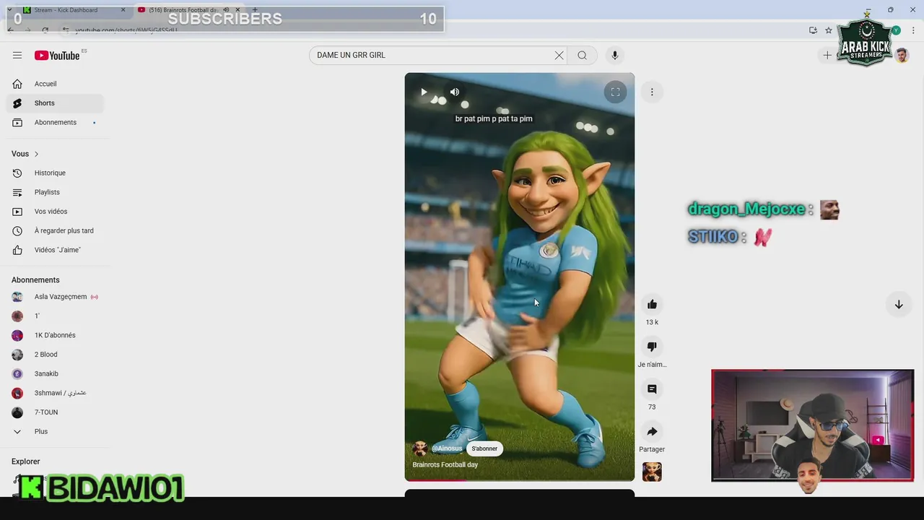Screen dimensions: 924x520
Task: Open the @Ainosus channel link
Action: pos(447,448)
